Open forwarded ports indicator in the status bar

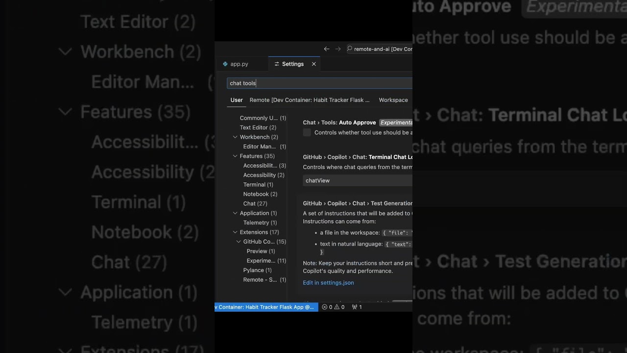[x=357, y=307]
